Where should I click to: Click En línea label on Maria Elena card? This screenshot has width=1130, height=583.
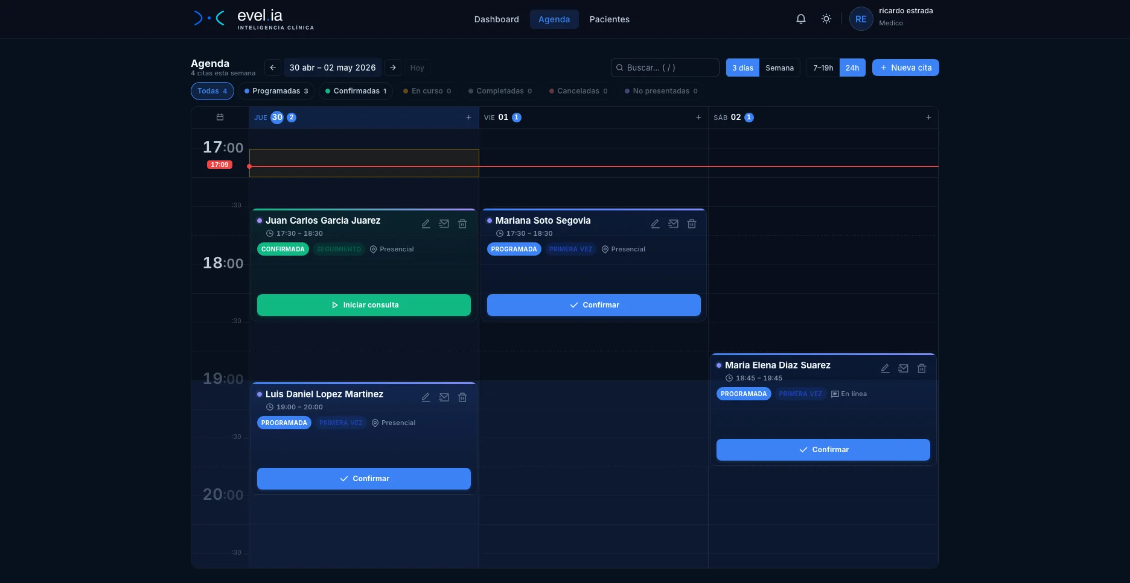point(849,394)
